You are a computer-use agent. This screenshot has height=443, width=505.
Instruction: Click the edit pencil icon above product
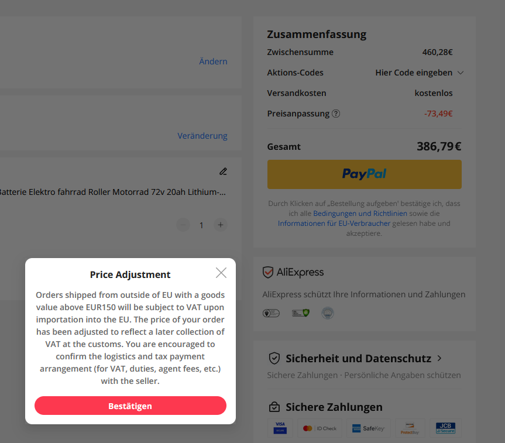click(x=223, y=171)
